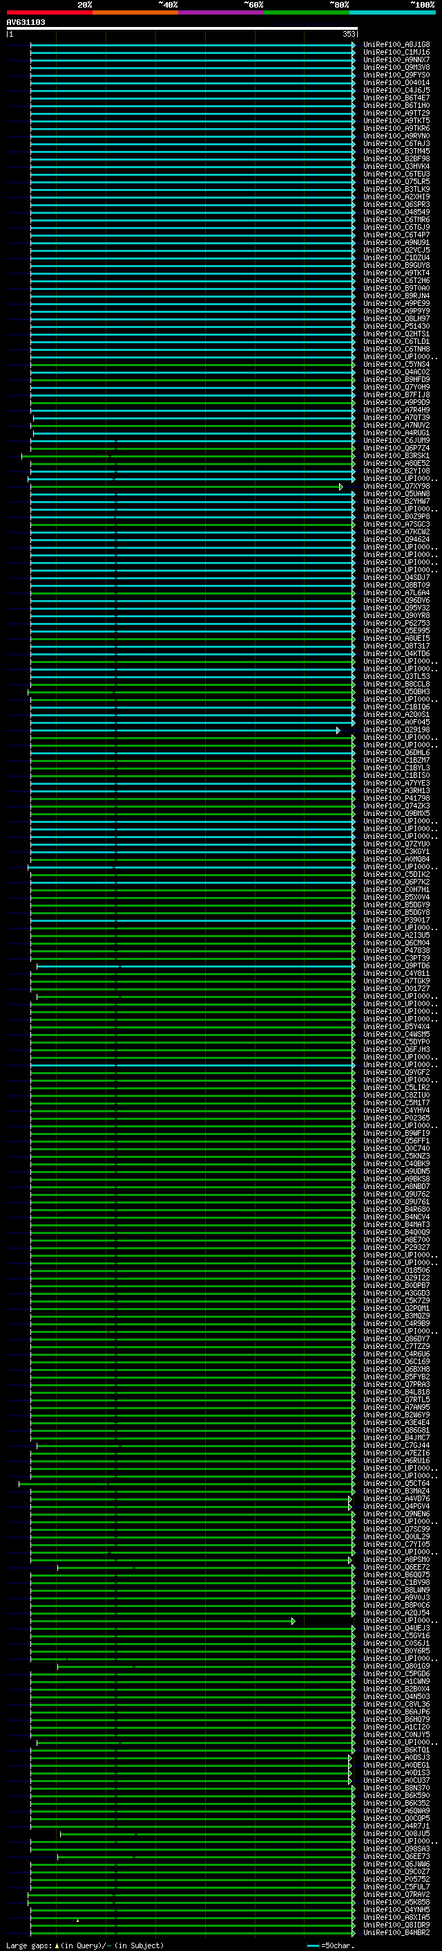Image resolution: width=442 pixels, height=1951 pixels.
Task: Select the UniRef100_B3TLK9 label
Action: (x=396, y=190)
